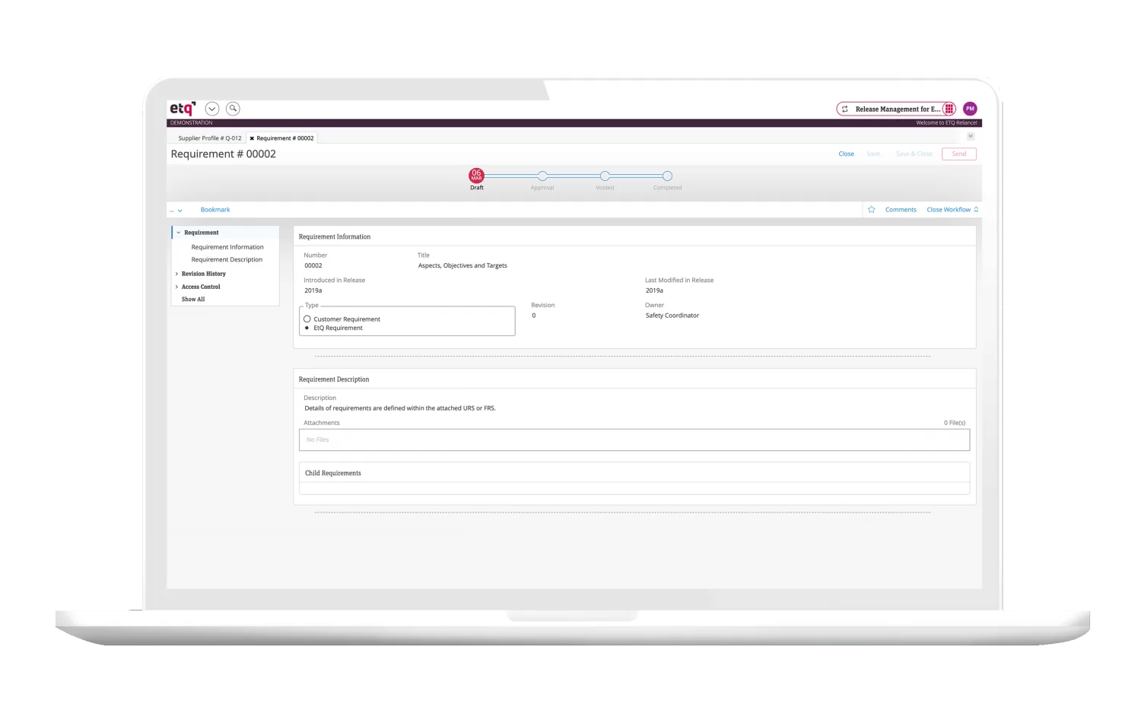Expand the Revision History section
Screen dimensions: 1141x723
click(177, 274)
